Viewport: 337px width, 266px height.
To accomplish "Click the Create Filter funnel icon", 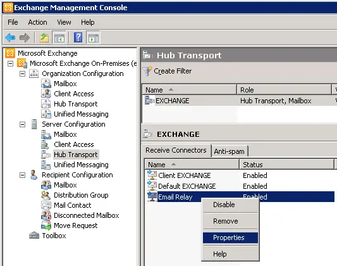I will pyautogui.click(x=147, y=71).
